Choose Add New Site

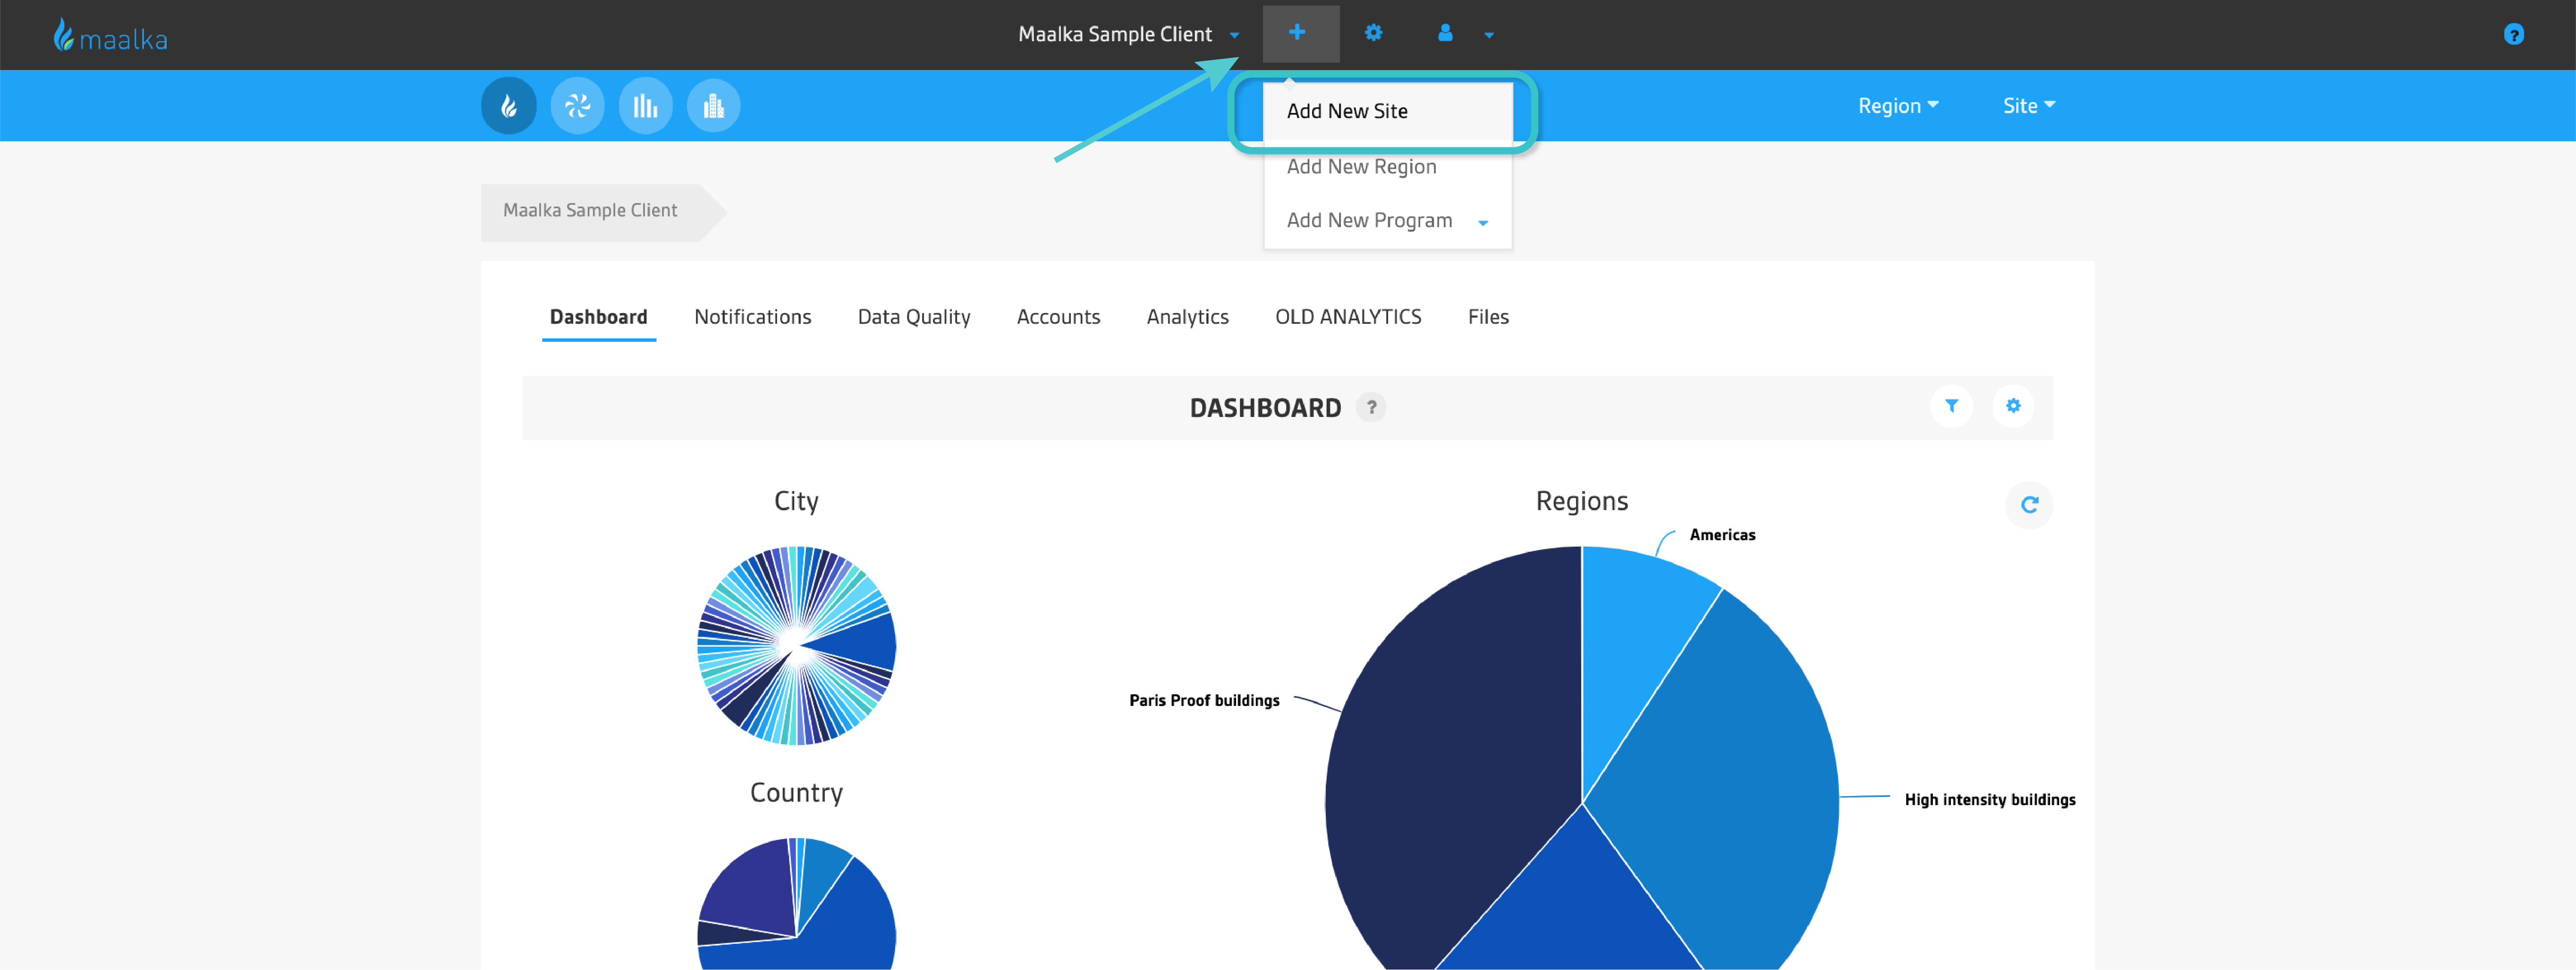[1387, 111]
